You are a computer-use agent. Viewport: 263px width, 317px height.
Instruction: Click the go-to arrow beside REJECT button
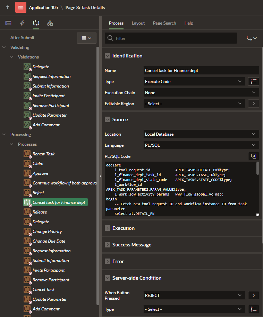[254, 295]
